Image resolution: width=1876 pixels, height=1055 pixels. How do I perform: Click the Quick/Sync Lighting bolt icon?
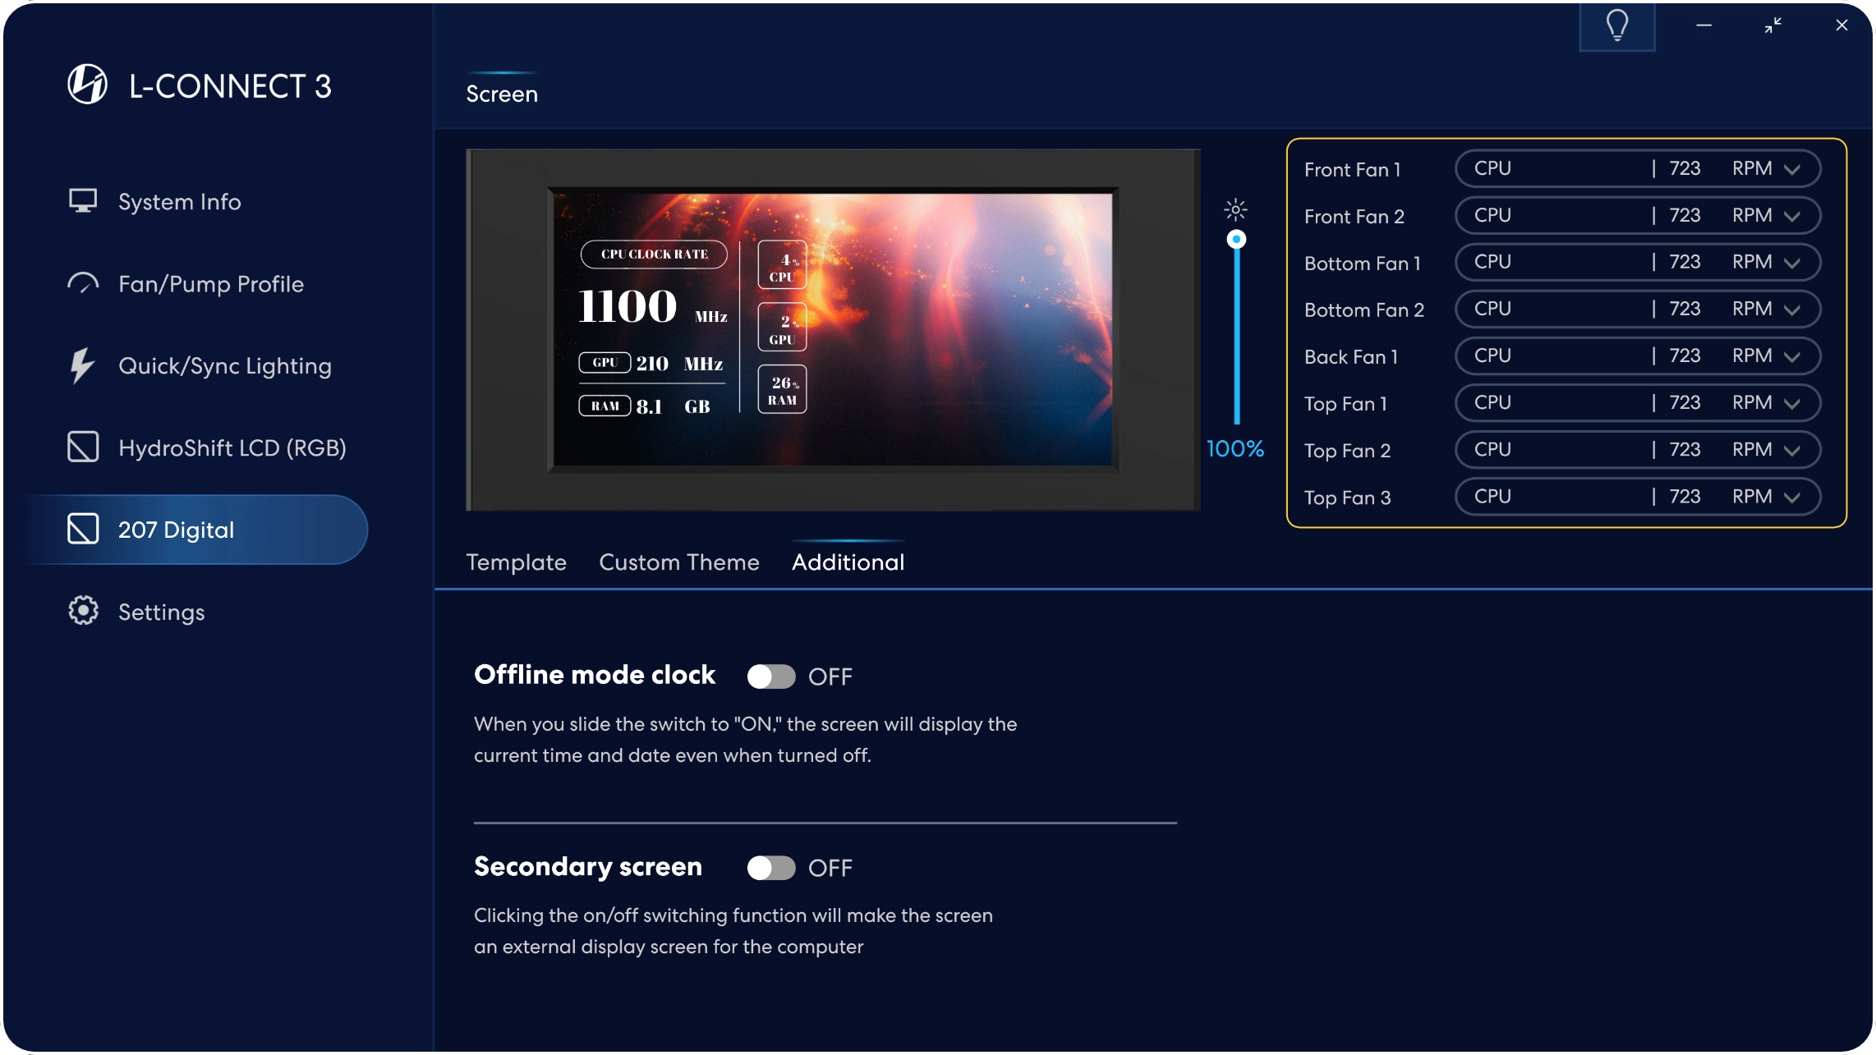[x=81, y=366]
